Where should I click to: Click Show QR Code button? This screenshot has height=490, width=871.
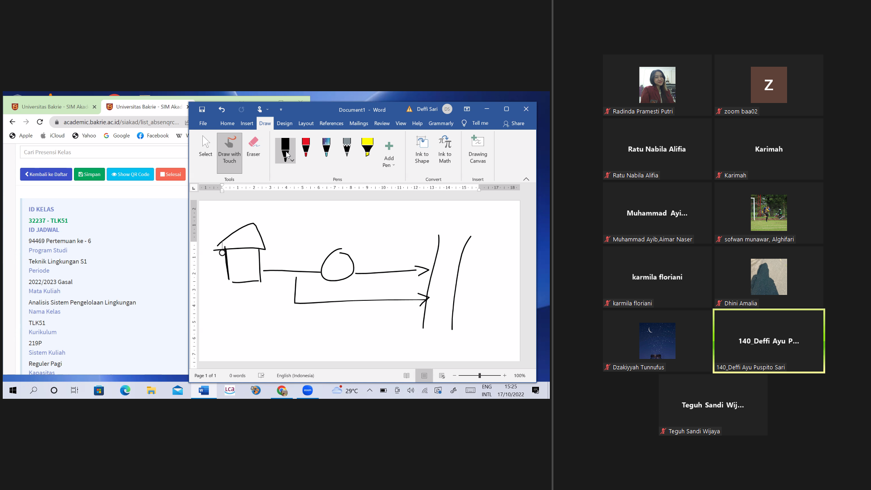tap(130, 174)
